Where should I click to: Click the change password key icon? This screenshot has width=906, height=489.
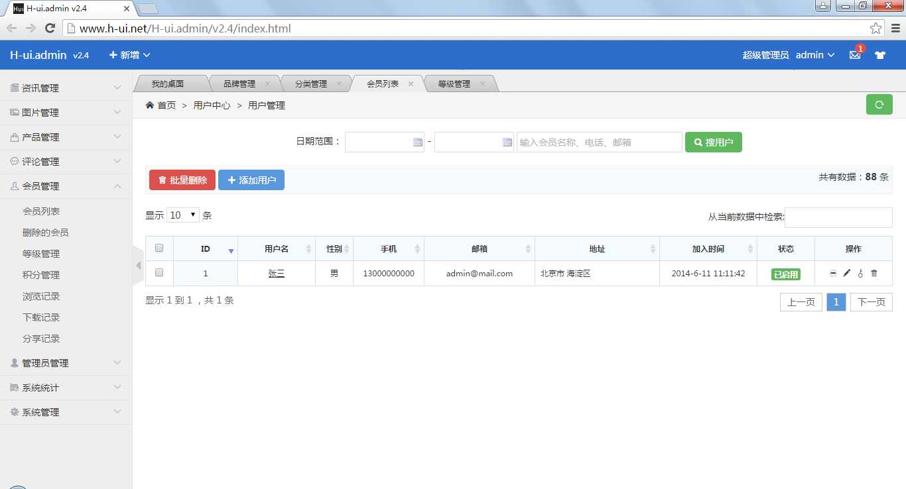coord(860,273)
